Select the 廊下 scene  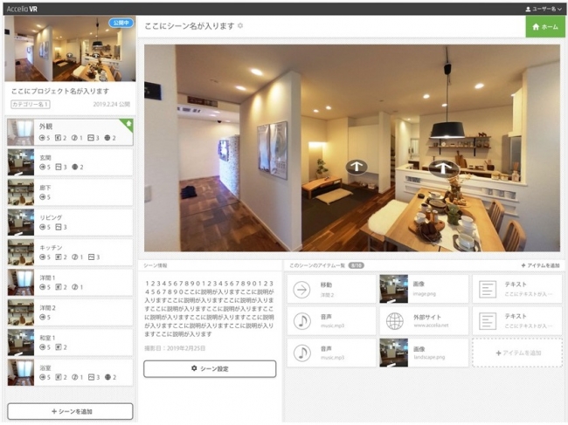point(70,192)
